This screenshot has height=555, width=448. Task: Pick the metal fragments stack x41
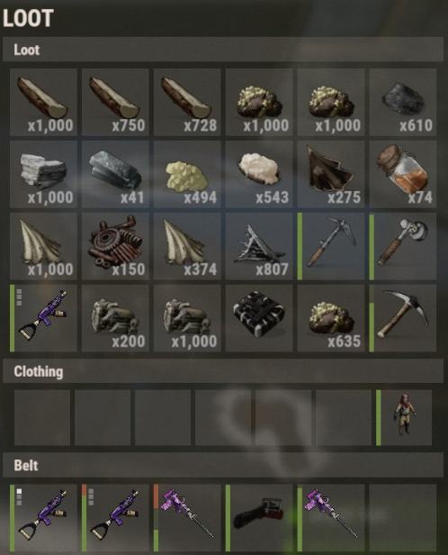coord(115,174)
